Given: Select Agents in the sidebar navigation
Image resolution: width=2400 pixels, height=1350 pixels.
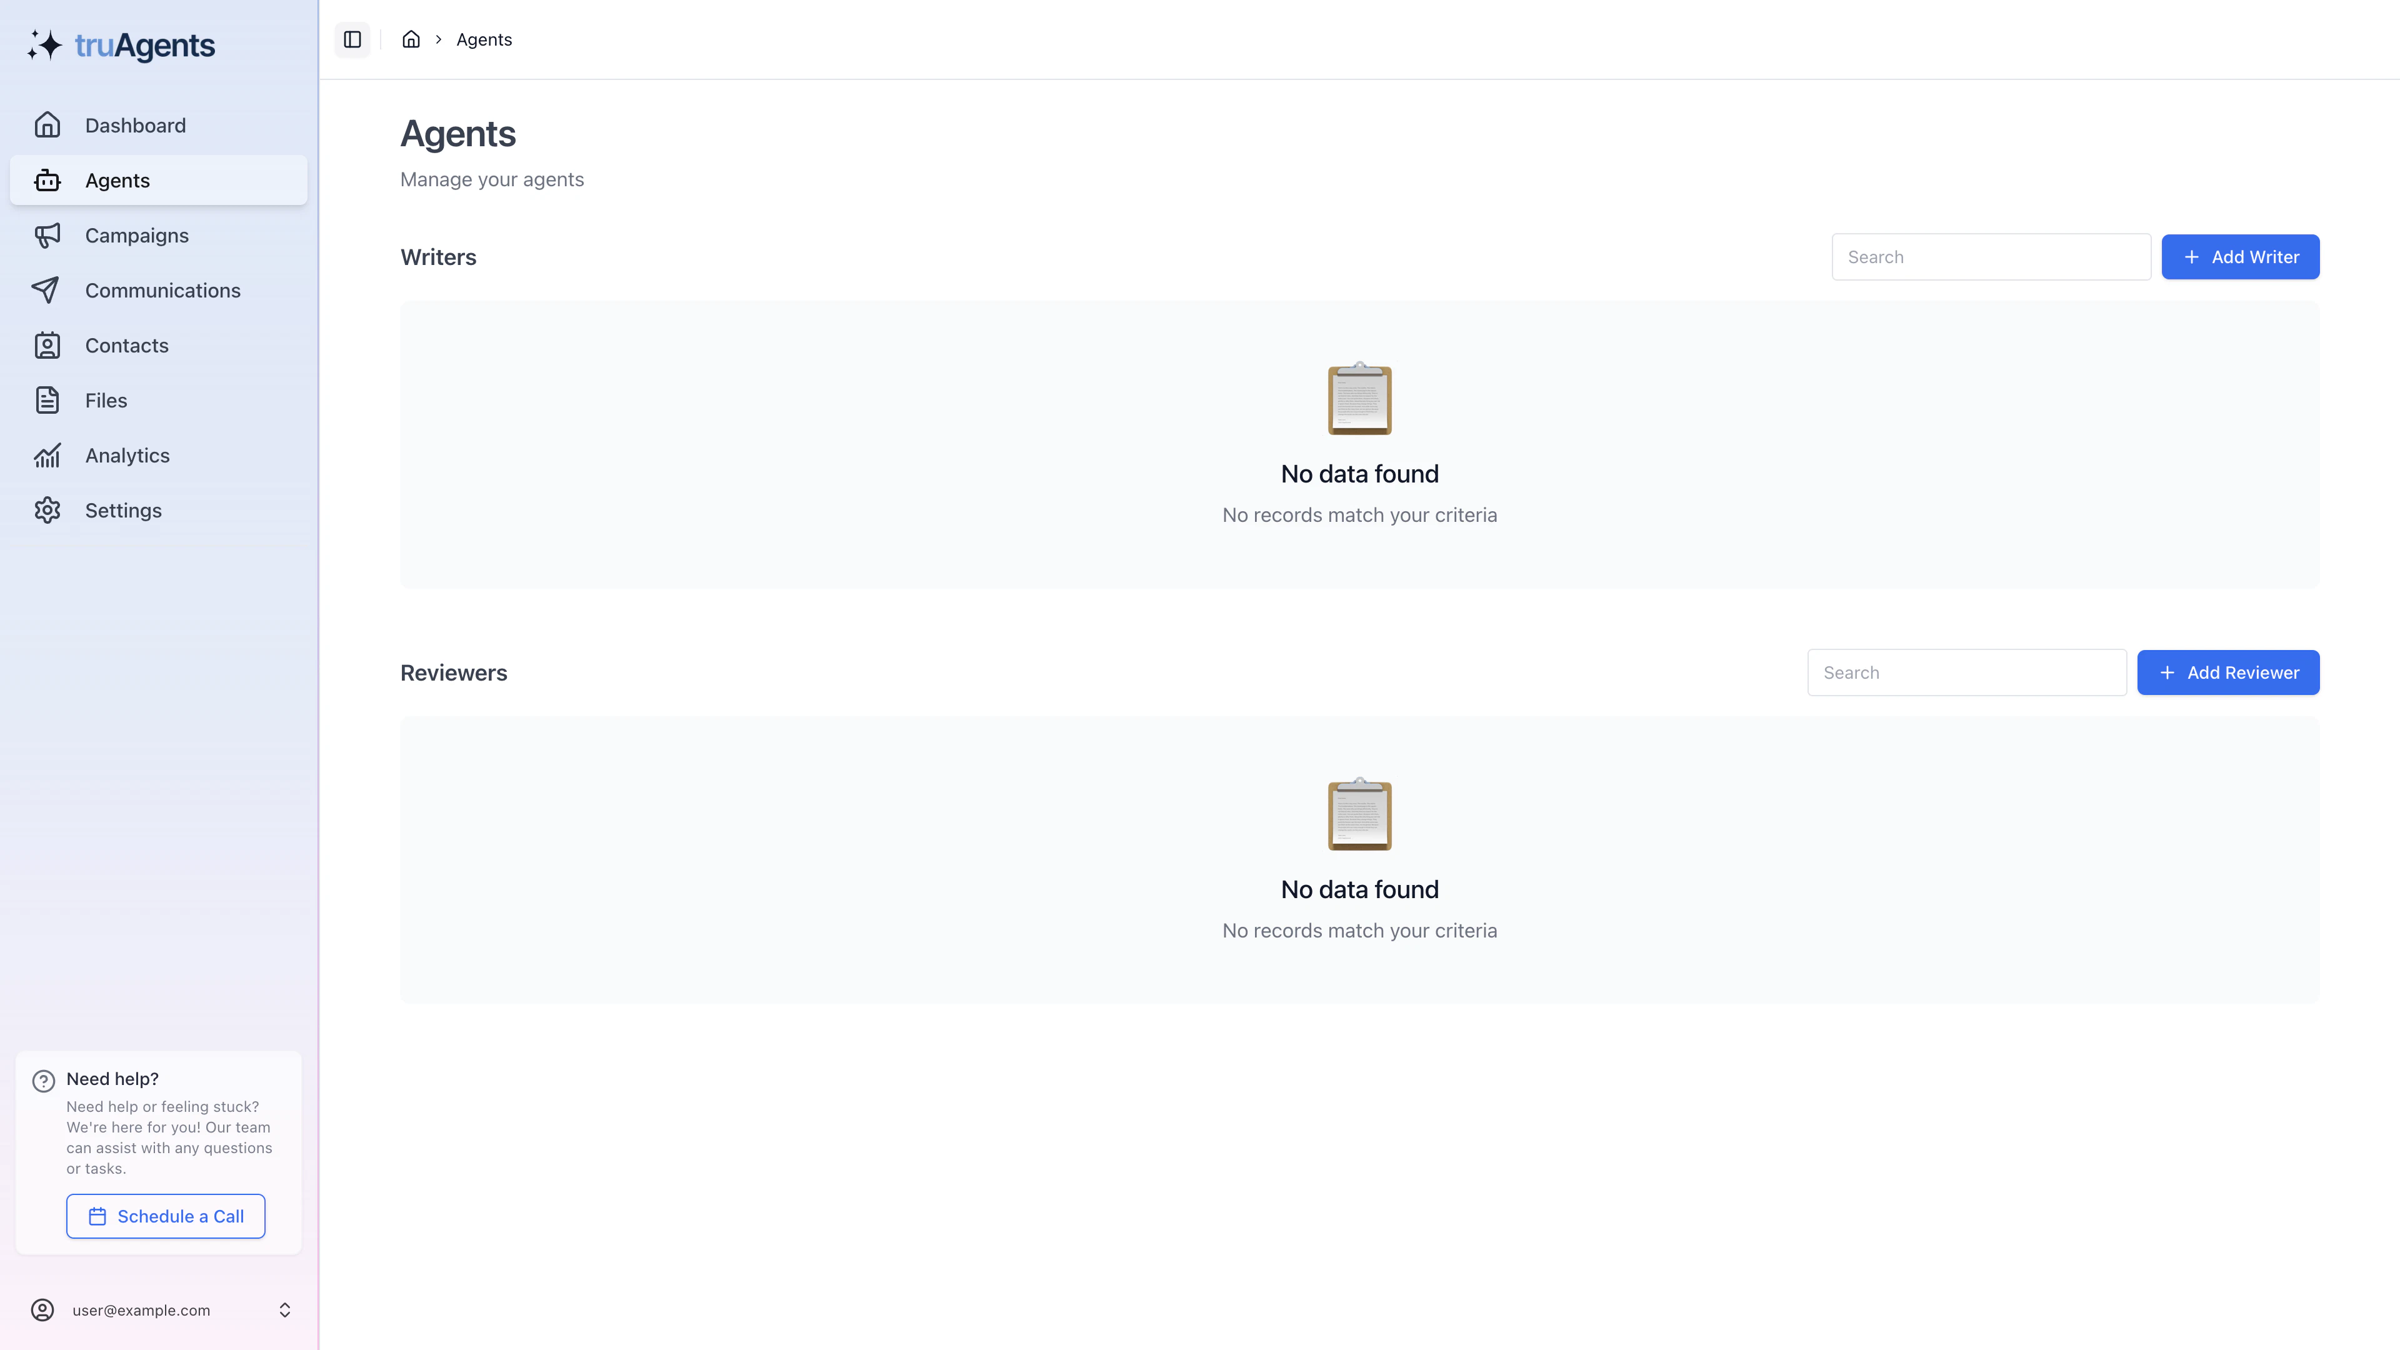Looking at the screenshot, I should point(117,180).
